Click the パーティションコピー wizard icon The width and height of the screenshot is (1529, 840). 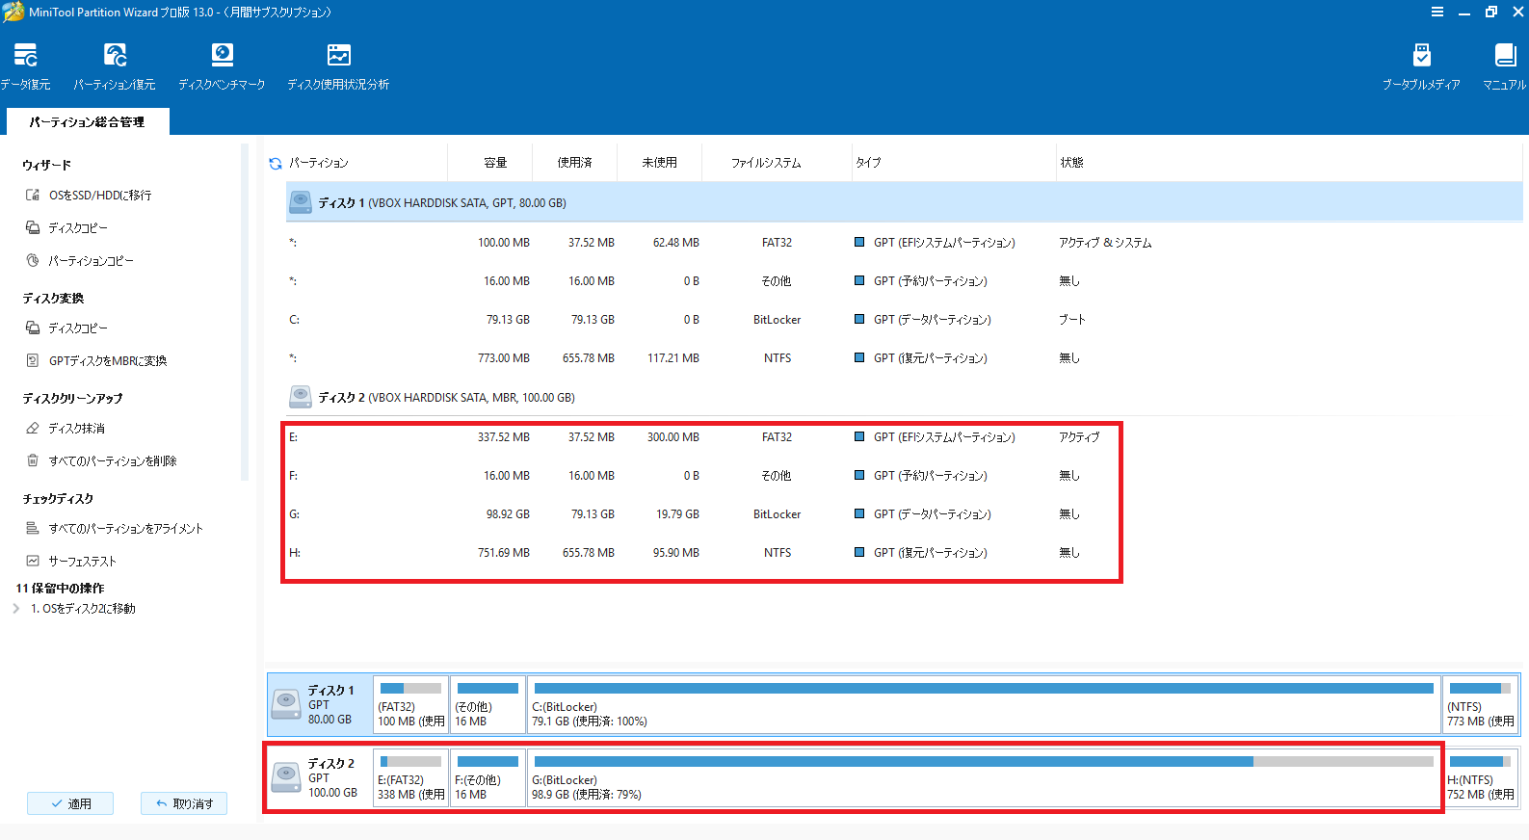point(33,260)
